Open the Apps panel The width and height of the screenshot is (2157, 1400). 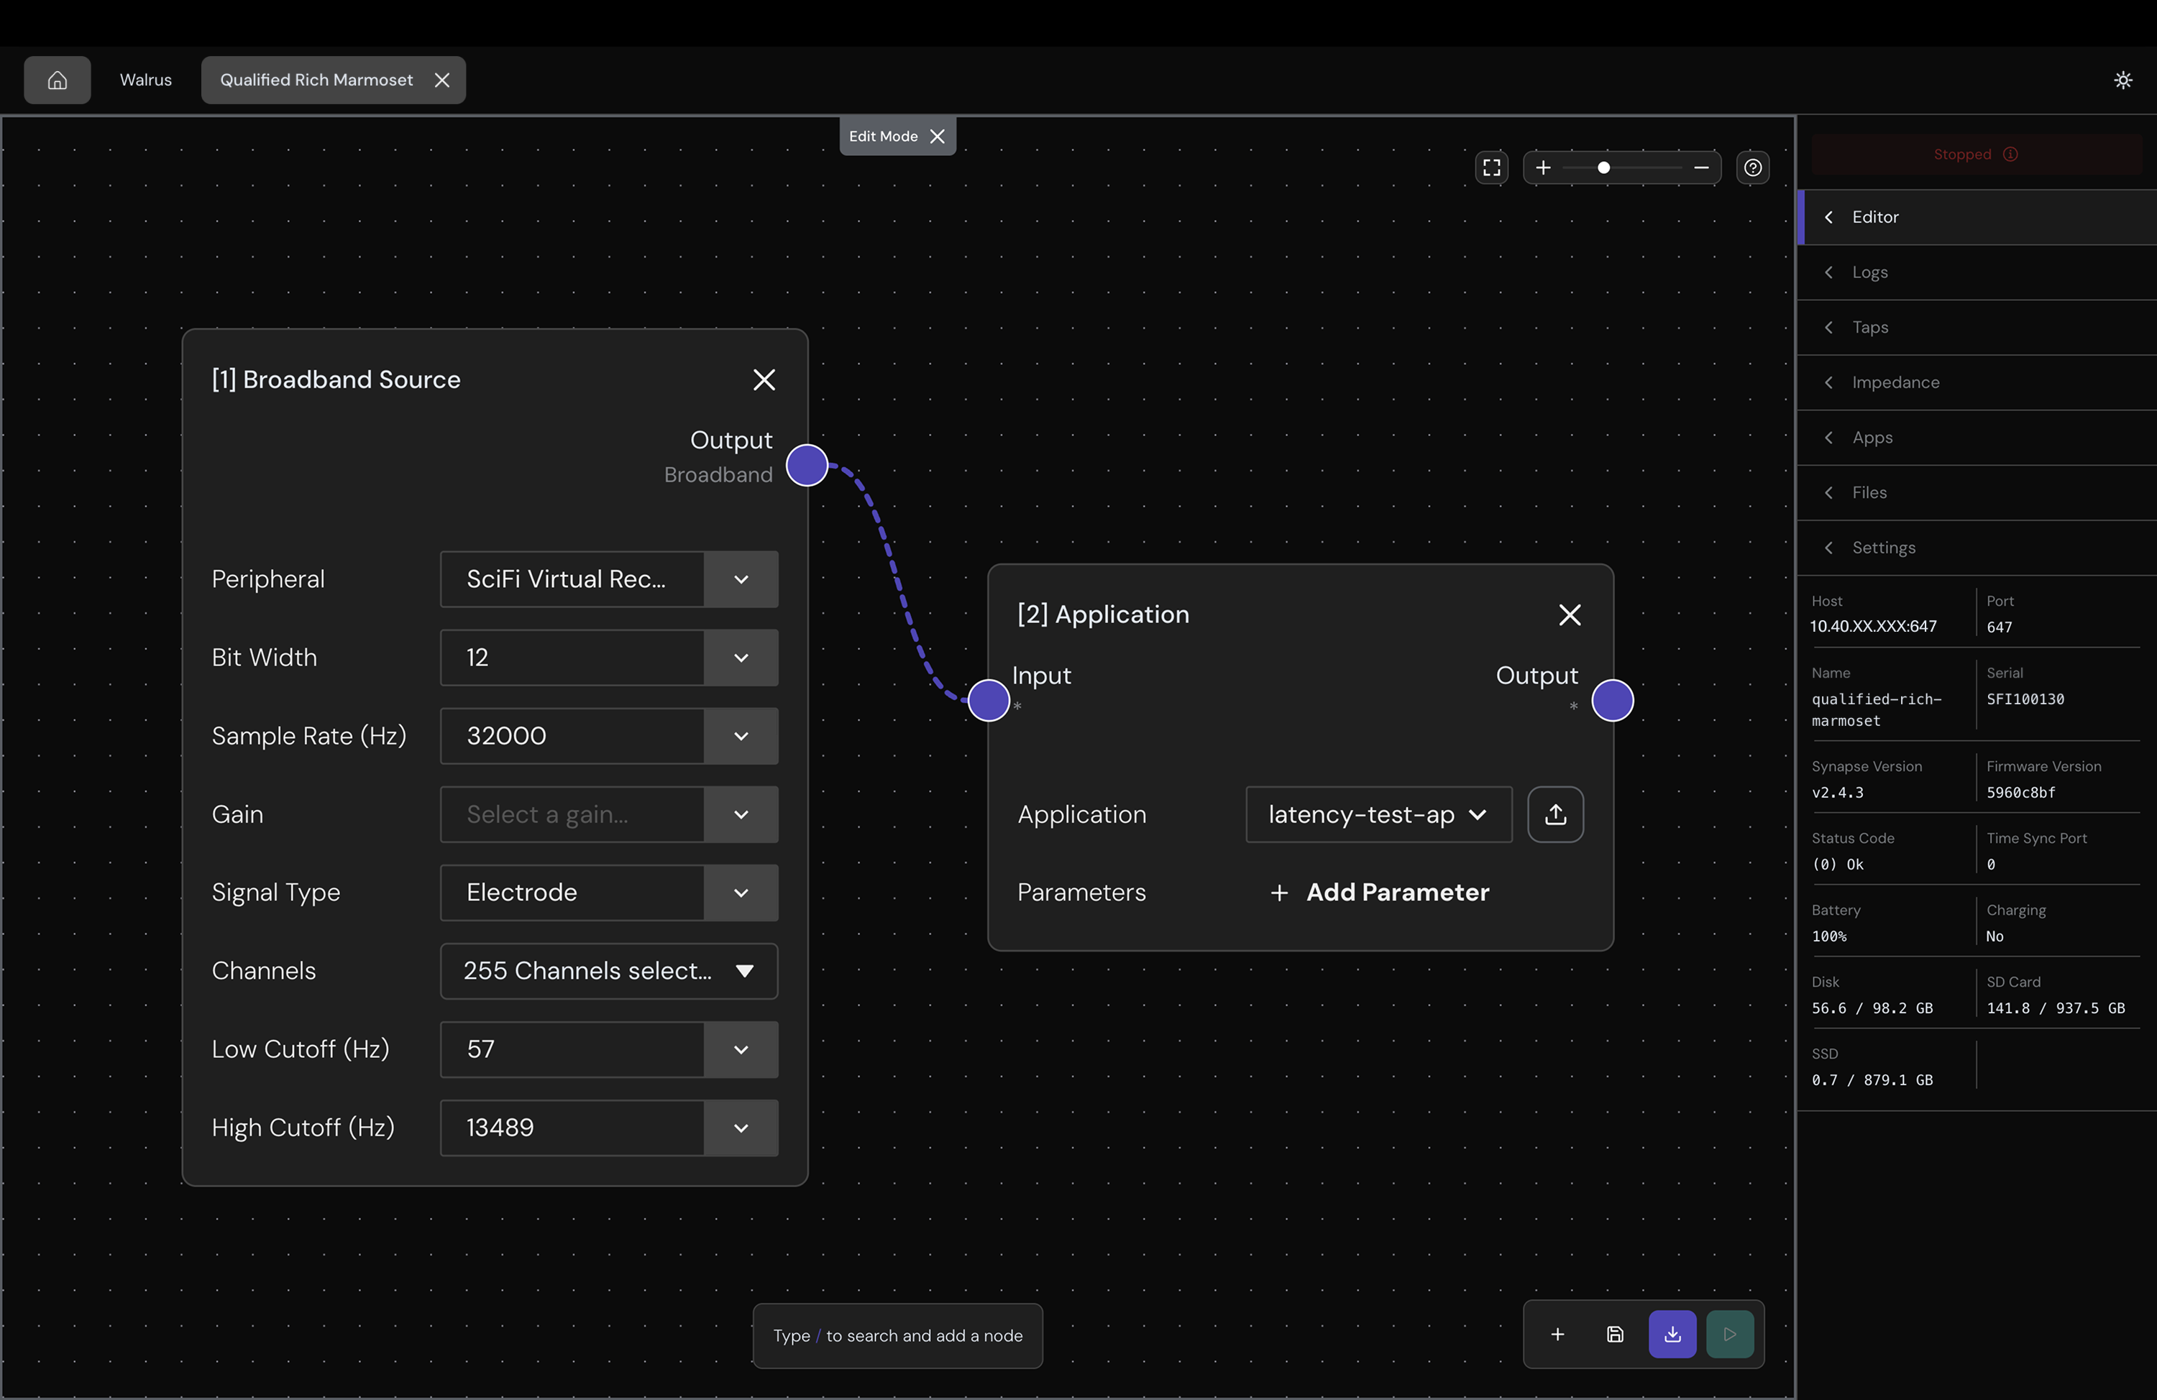tap(1977, 438)
